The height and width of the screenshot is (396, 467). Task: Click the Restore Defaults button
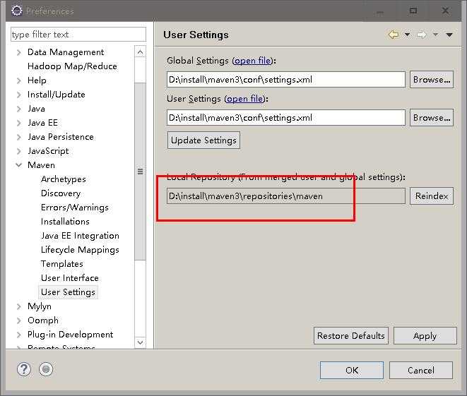click(351, 335)
